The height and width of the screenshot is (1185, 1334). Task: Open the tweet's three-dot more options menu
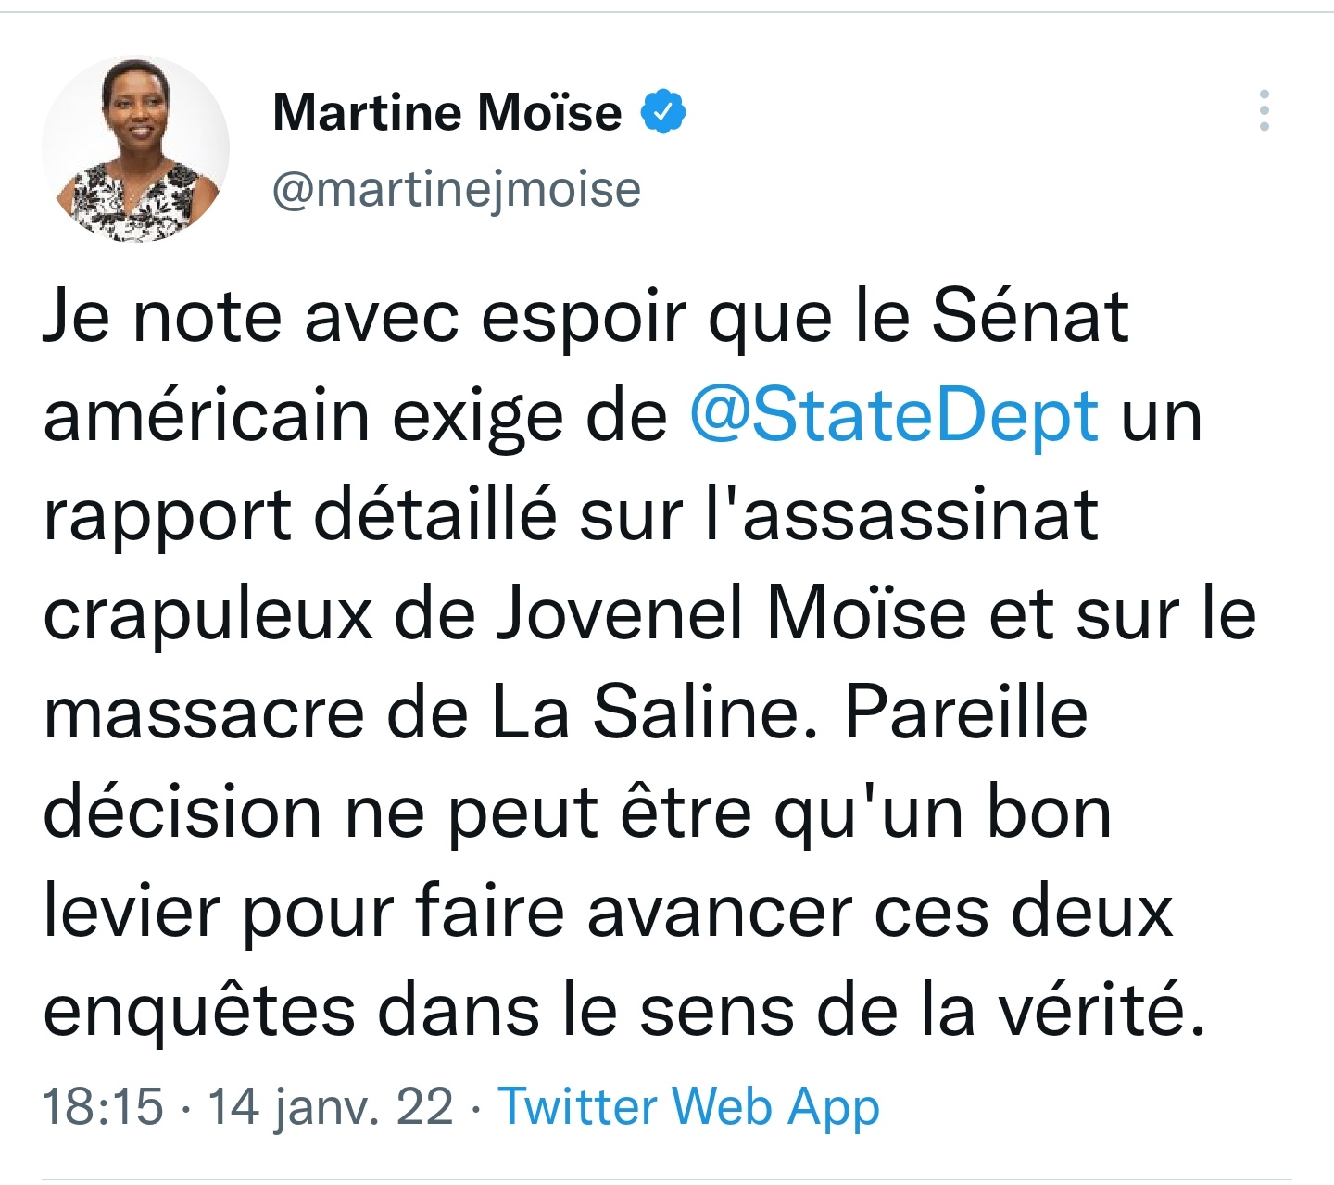1264,111
